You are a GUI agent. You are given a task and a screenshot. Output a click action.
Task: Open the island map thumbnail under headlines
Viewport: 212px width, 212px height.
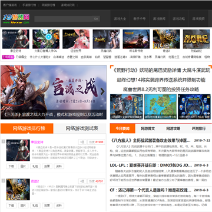pos(160,107)
